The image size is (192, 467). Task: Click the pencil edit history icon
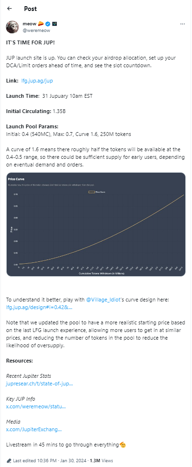[x=9, y=460]
